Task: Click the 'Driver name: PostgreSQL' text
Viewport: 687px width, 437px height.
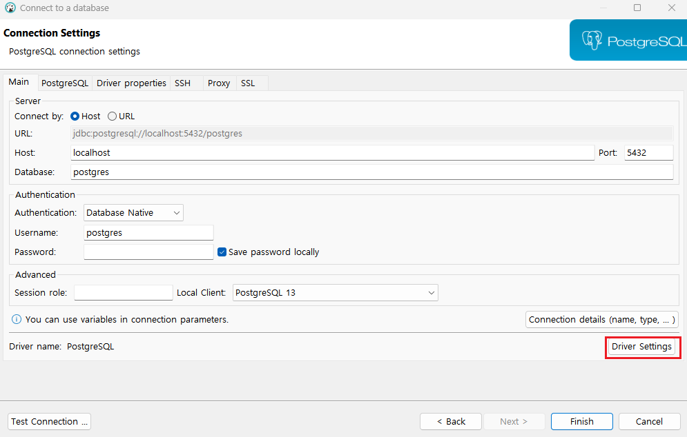Action: click(x=61, y=347)
